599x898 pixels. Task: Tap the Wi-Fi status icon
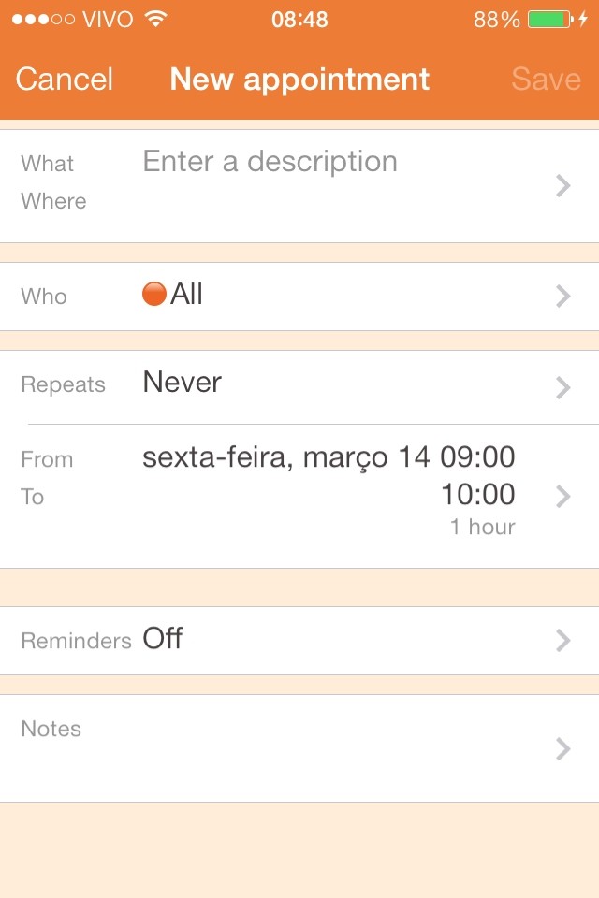157,20
